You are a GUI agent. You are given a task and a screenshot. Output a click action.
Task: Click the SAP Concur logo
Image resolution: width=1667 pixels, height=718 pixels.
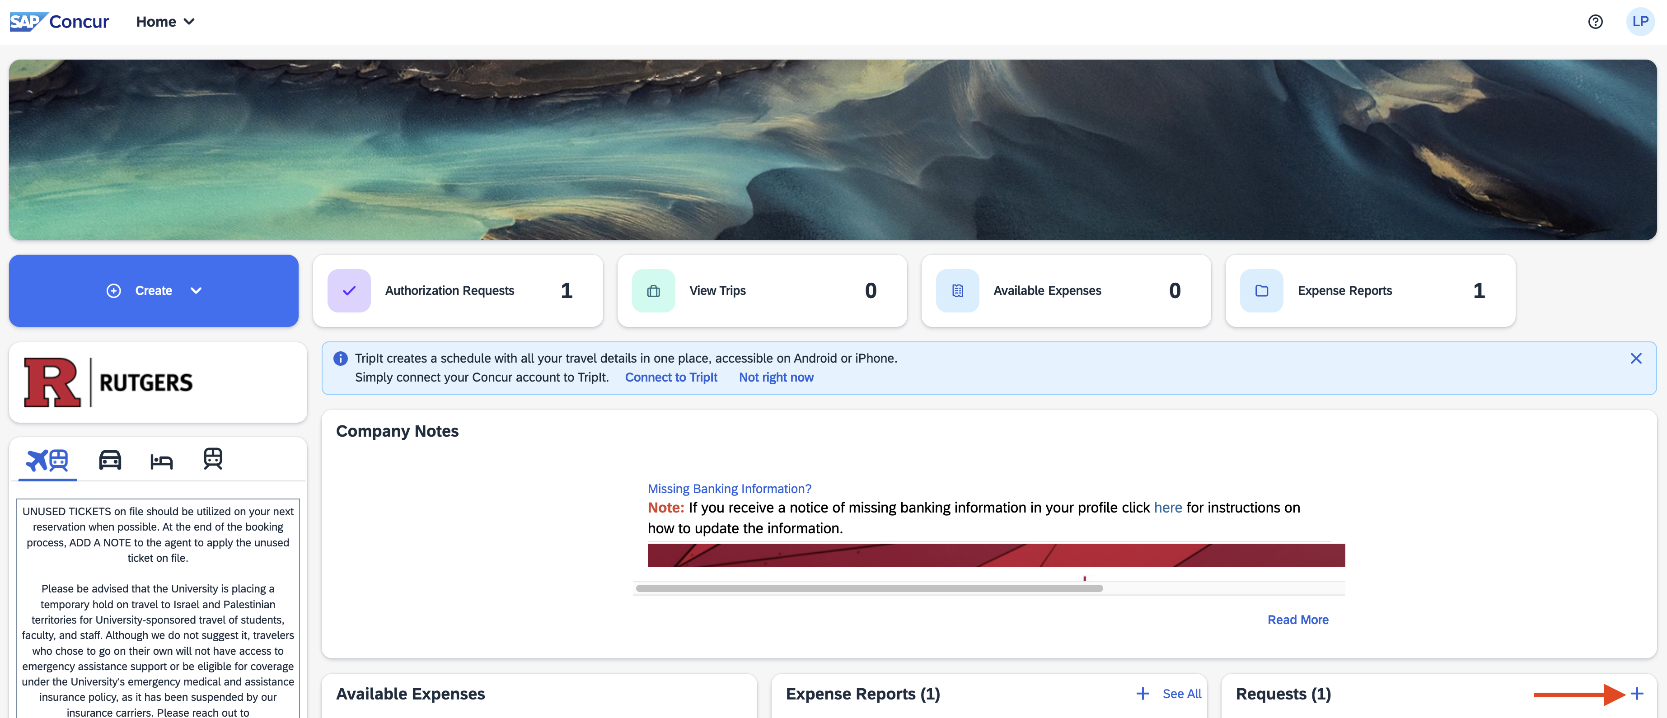(60, 22)
